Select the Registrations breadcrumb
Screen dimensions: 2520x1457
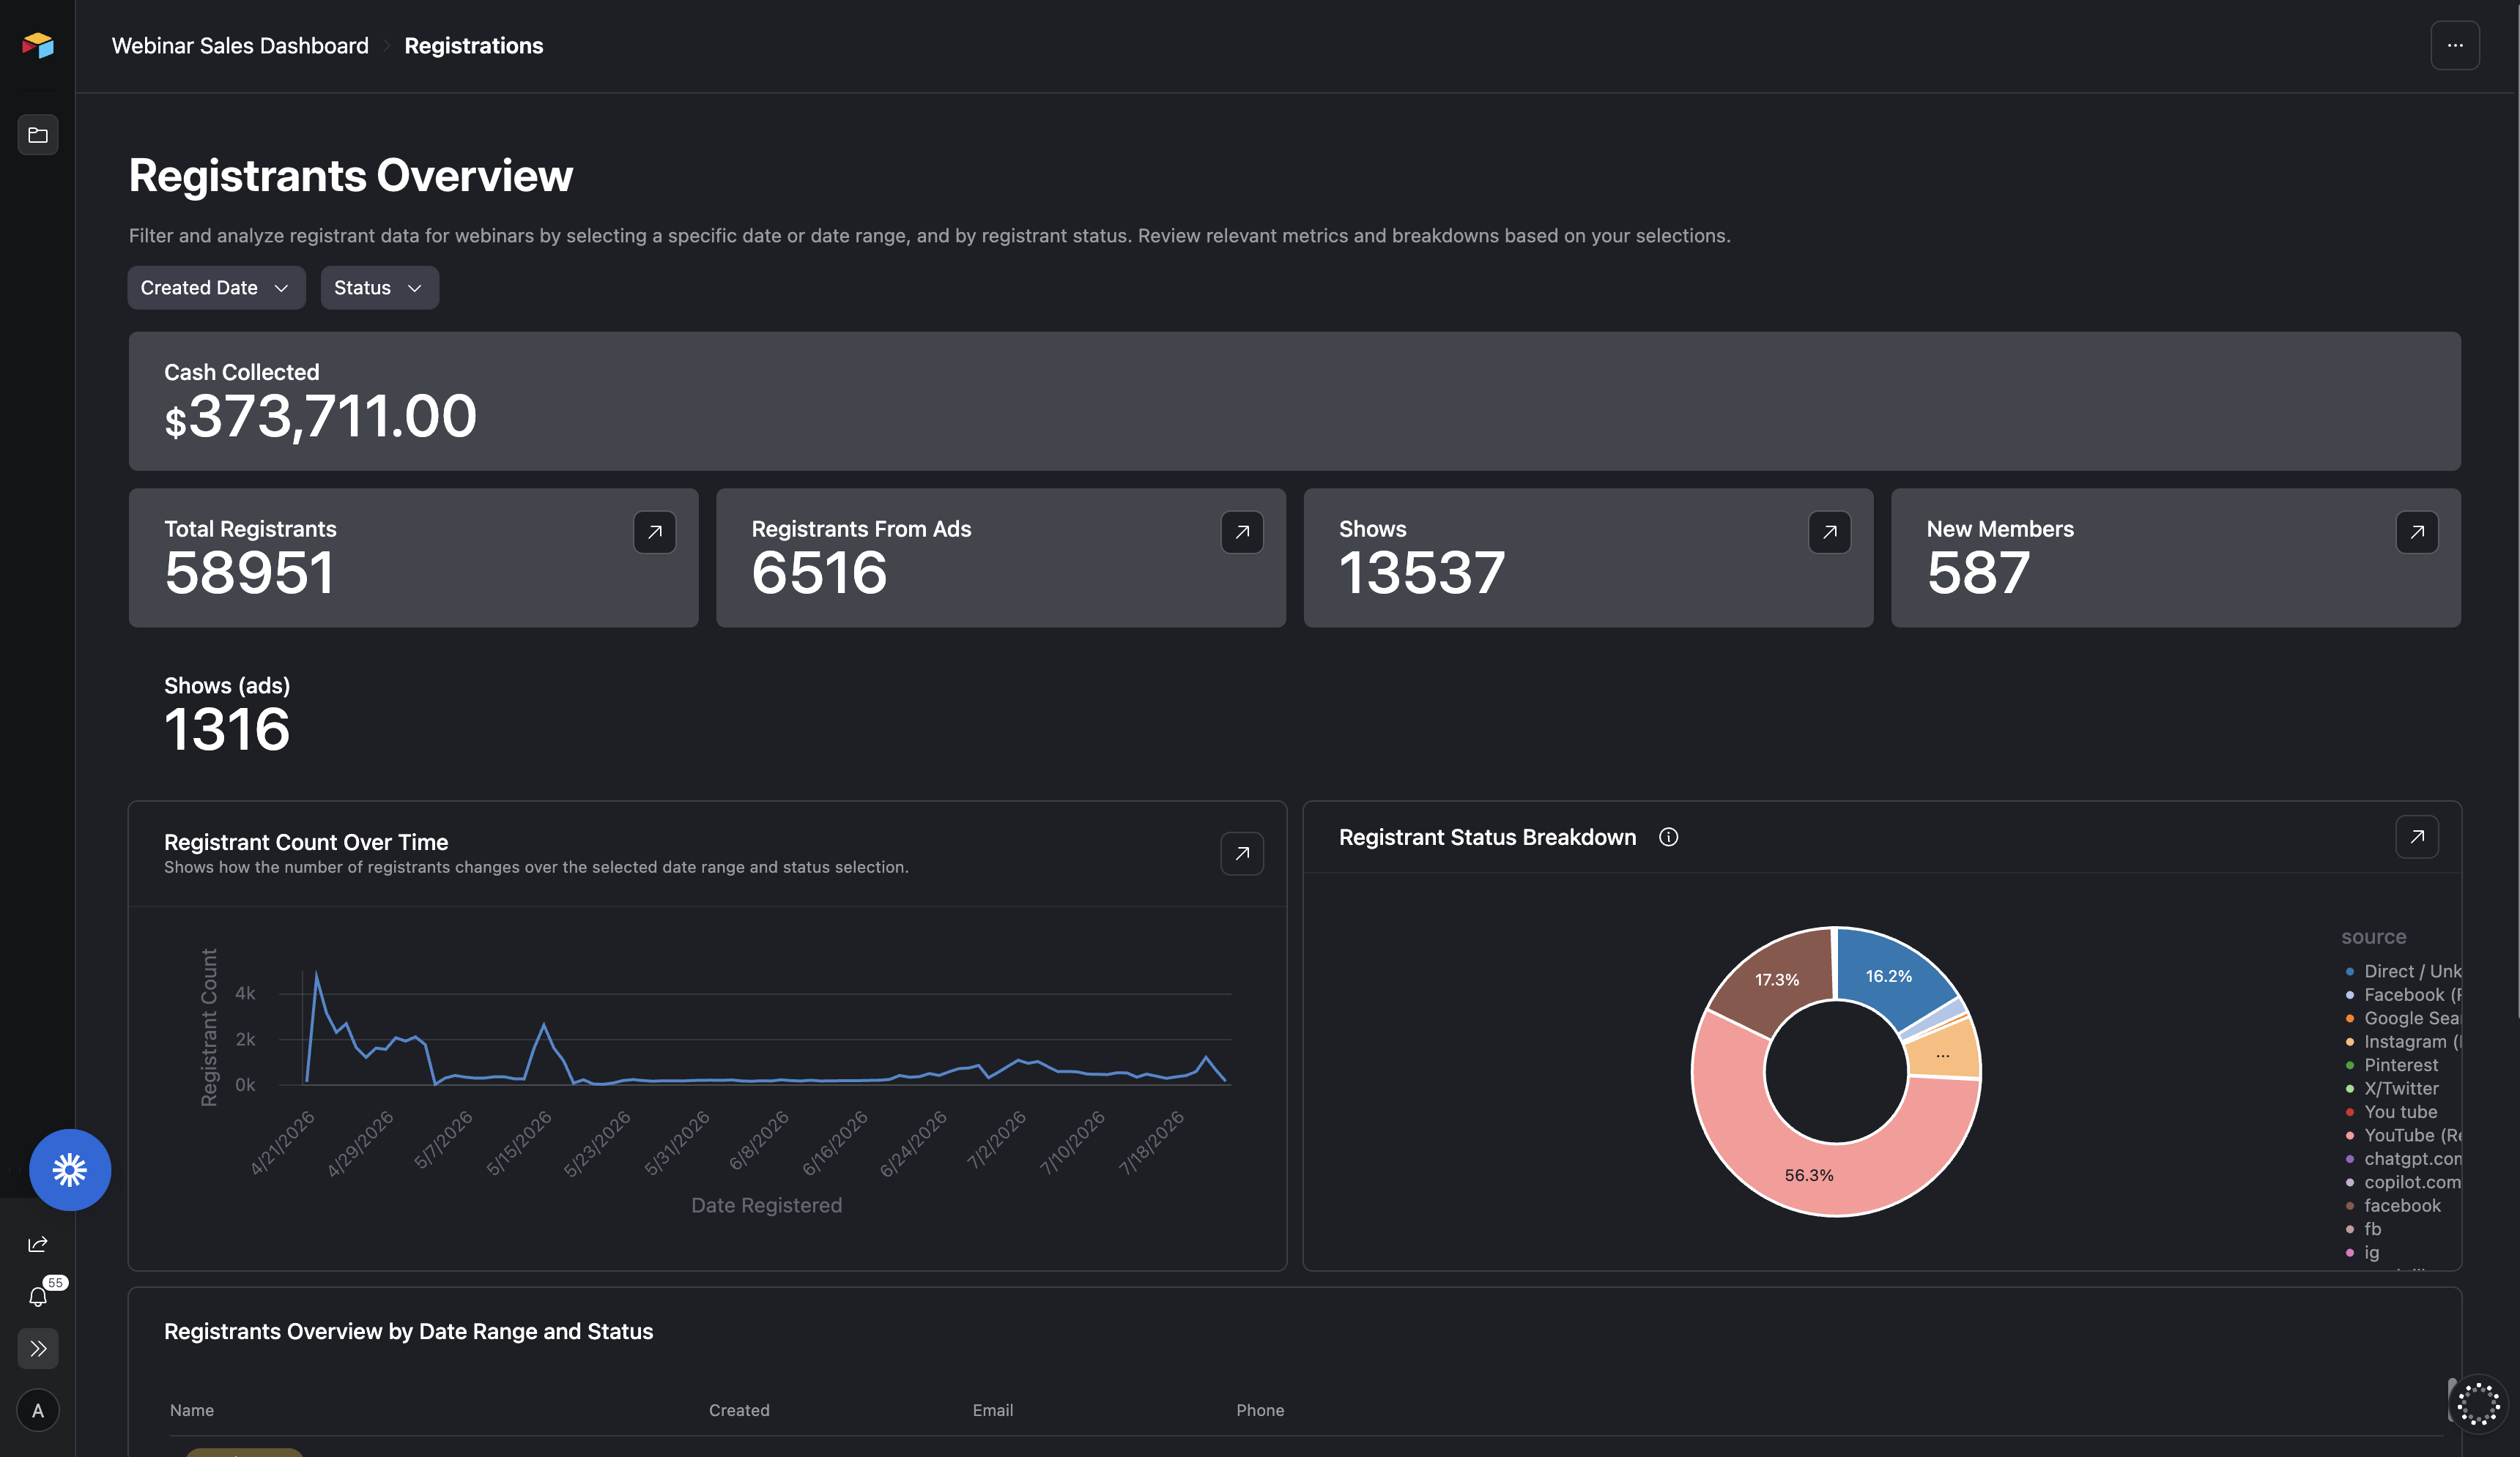pos(474,46)
